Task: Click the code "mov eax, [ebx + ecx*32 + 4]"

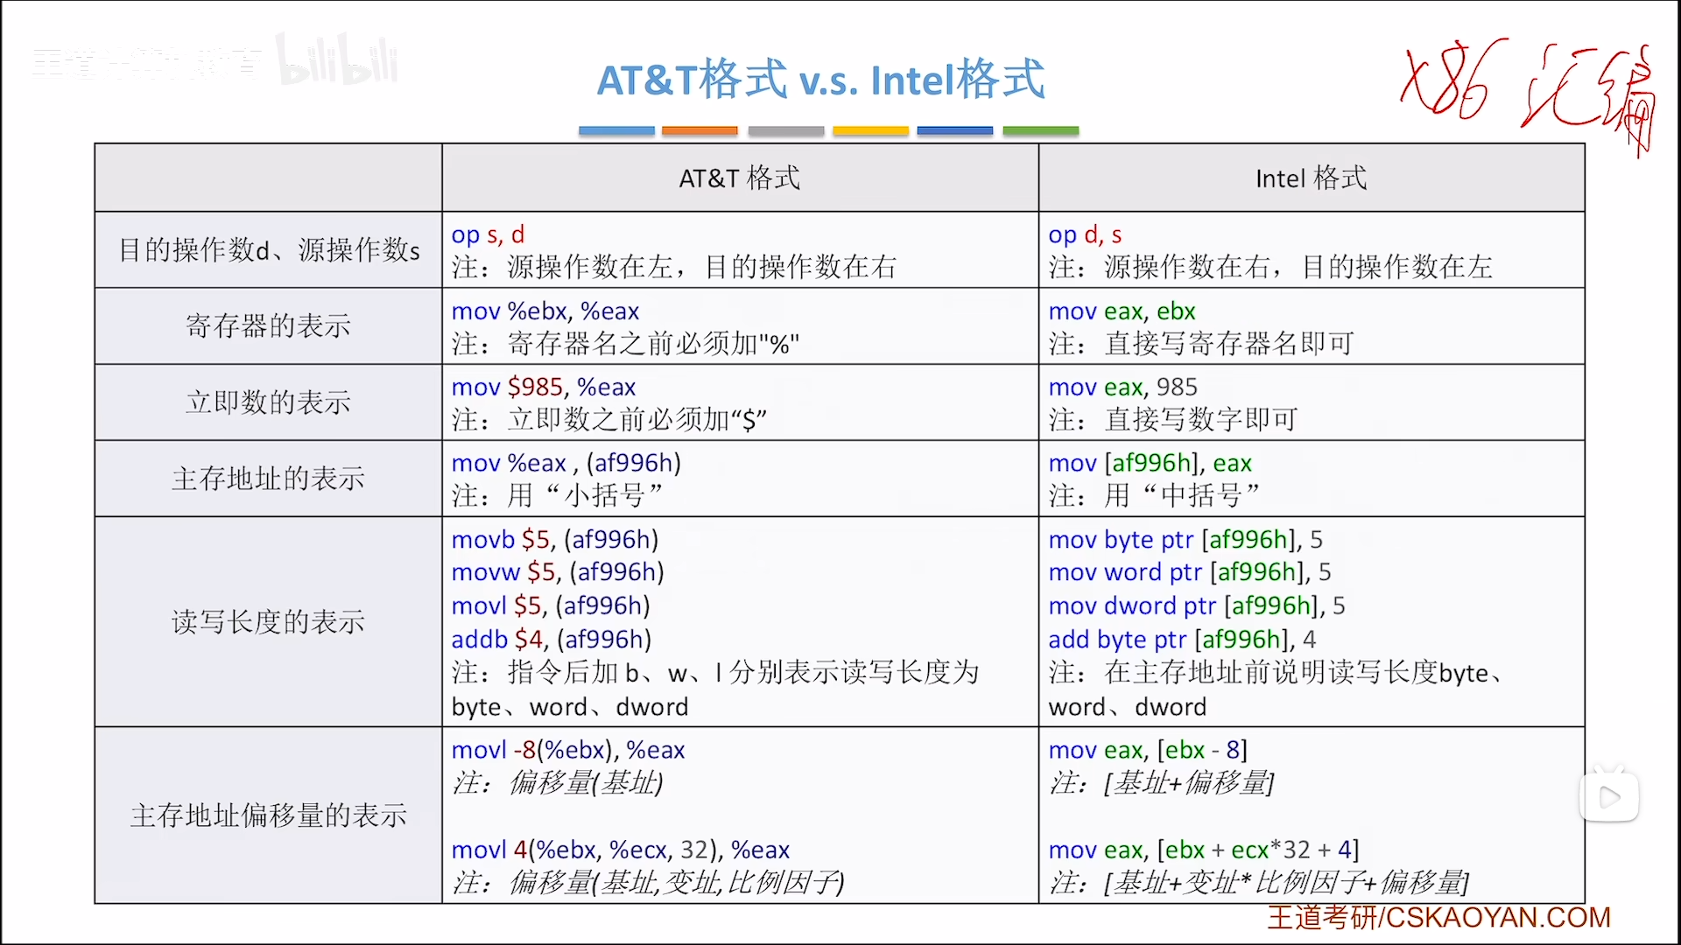Action: coord(1204,850)
